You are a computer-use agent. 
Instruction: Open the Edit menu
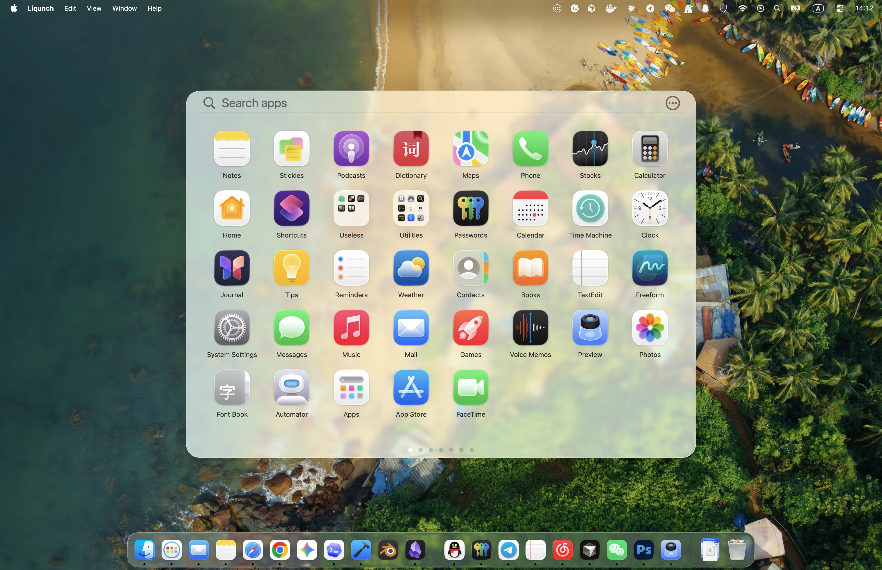pyautogui.click(x=70, y=8)
